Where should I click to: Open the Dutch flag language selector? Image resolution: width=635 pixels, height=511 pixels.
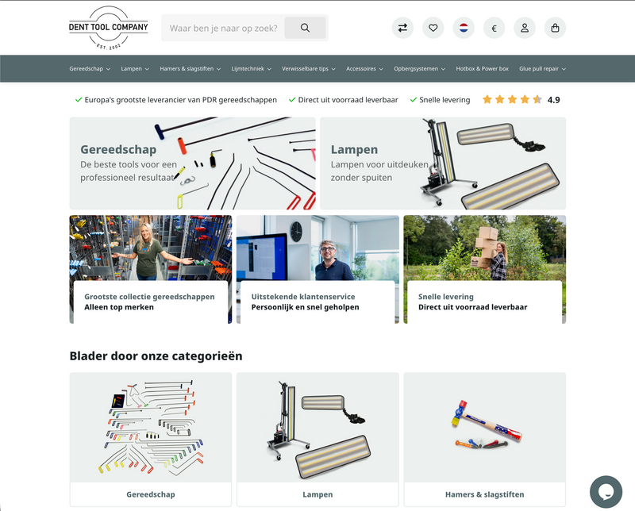tap(464, 28)
